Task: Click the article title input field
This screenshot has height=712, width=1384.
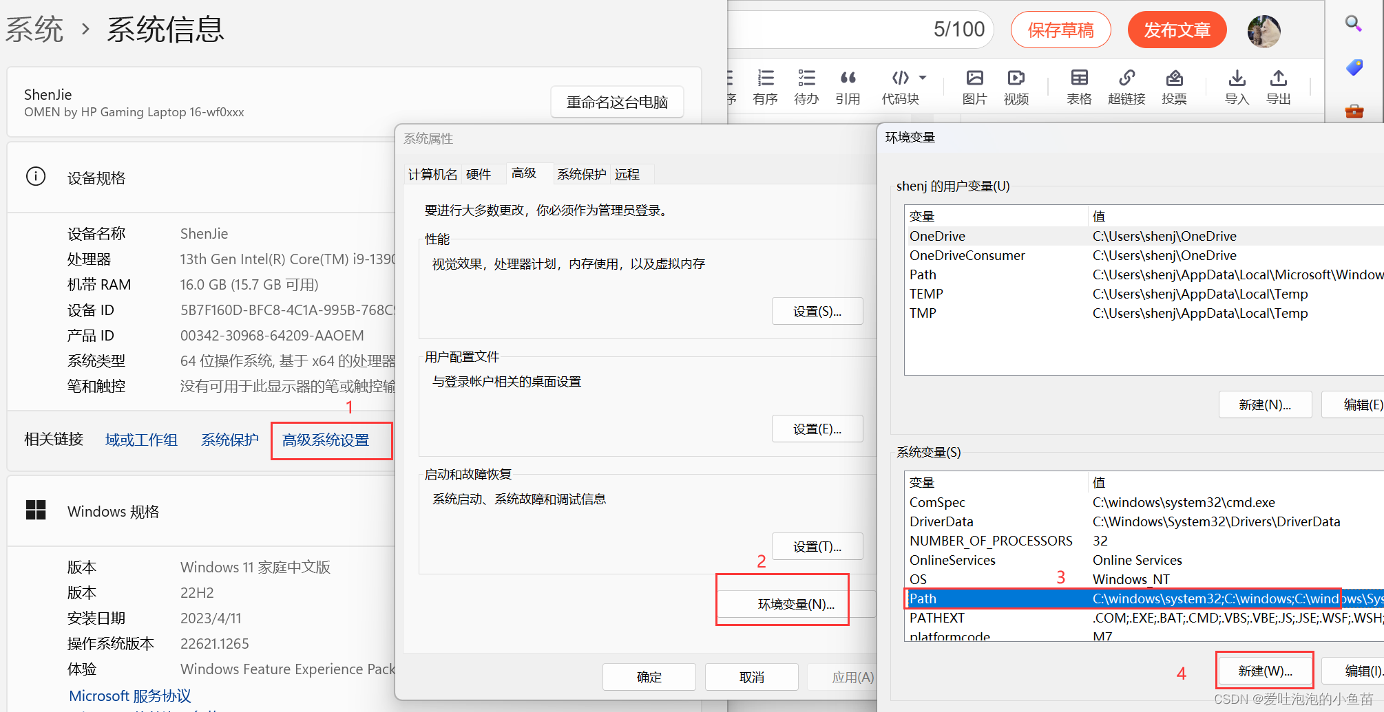Action: pos(861,30)
